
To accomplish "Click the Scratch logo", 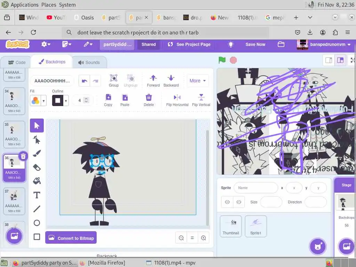I will click(18, 44).
